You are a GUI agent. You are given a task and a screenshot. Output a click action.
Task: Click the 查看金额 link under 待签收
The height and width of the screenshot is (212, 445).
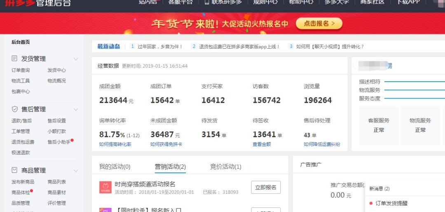coord(262,144)
